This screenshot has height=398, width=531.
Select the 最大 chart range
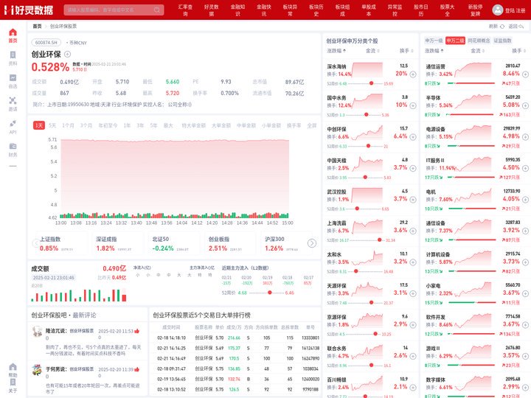click(x=168, y=125)
